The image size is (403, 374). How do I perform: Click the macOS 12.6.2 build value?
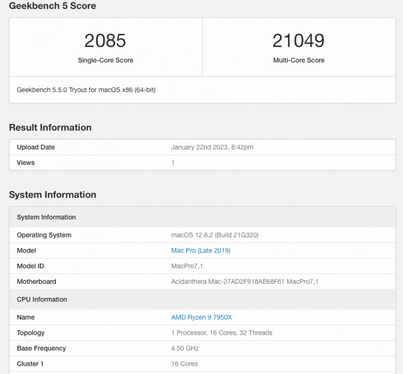[215, 235]
